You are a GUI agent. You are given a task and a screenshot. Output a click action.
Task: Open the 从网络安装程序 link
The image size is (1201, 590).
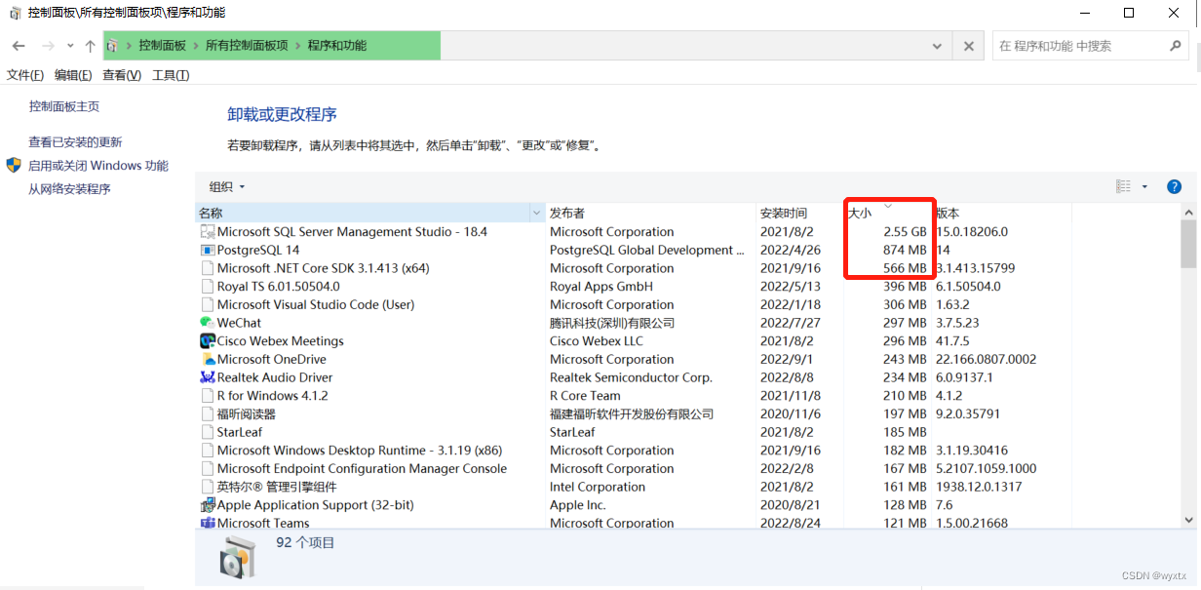[x=69, y=189]
